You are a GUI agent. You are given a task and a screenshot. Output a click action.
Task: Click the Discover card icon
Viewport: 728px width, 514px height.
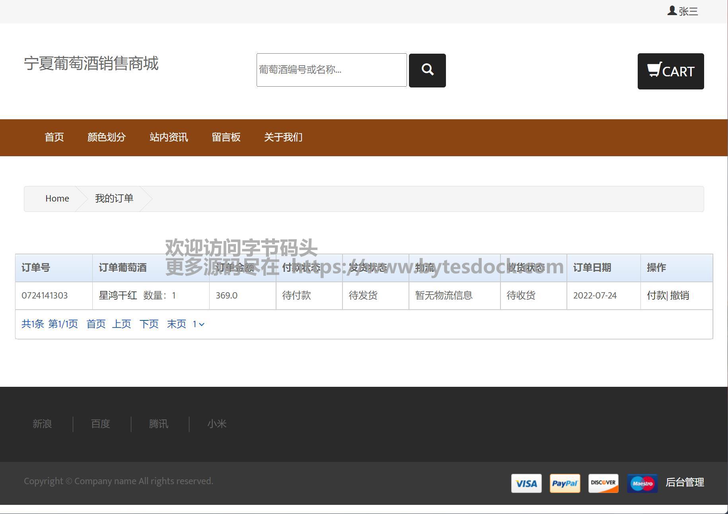click(603, 483)
